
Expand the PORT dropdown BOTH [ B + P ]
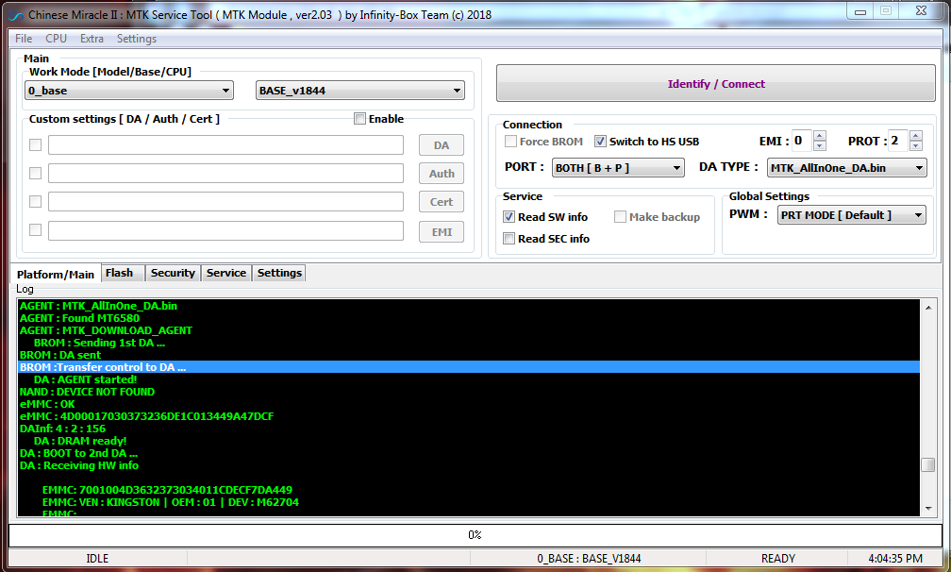[x=618, y=168]
